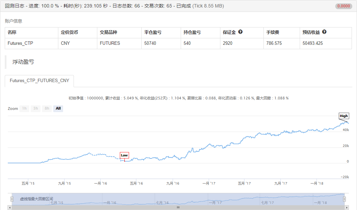Click the 保证金 help icon

click(x=240, y=31)
